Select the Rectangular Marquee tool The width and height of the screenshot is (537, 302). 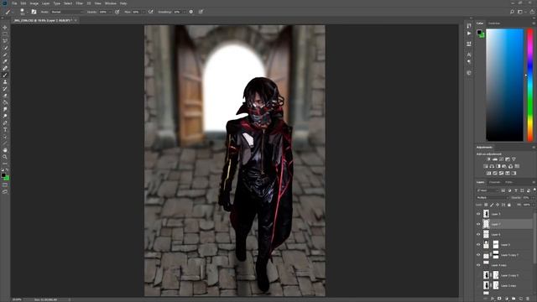5,34
